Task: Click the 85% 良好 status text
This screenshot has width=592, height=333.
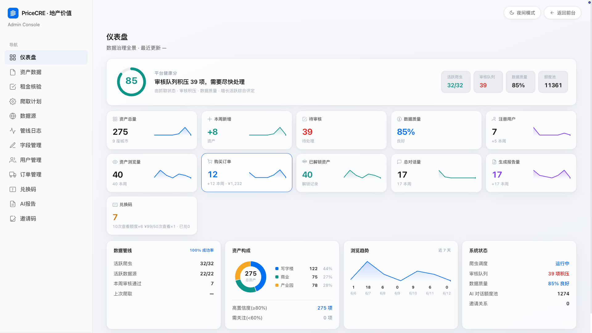Action: [558, 284]
